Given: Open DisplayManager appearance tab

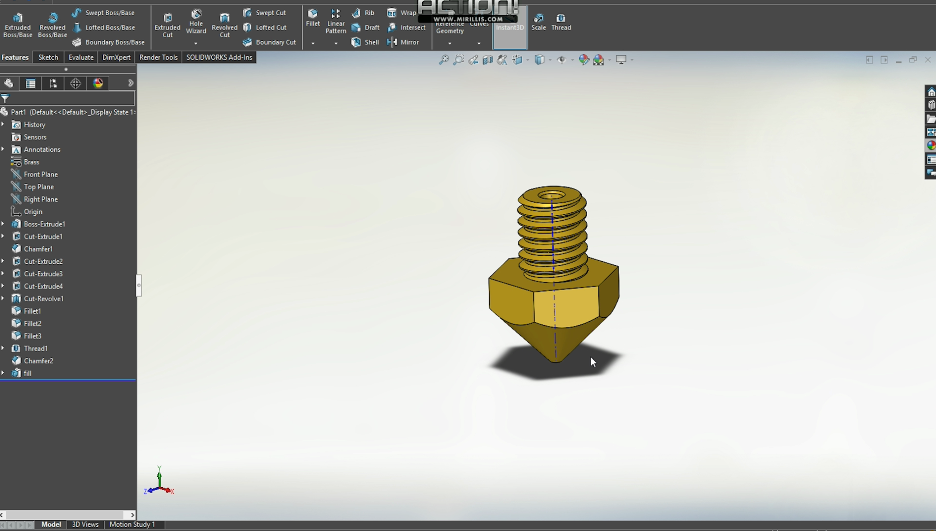Looking at the screenshot, I should (x=98, y=83).
